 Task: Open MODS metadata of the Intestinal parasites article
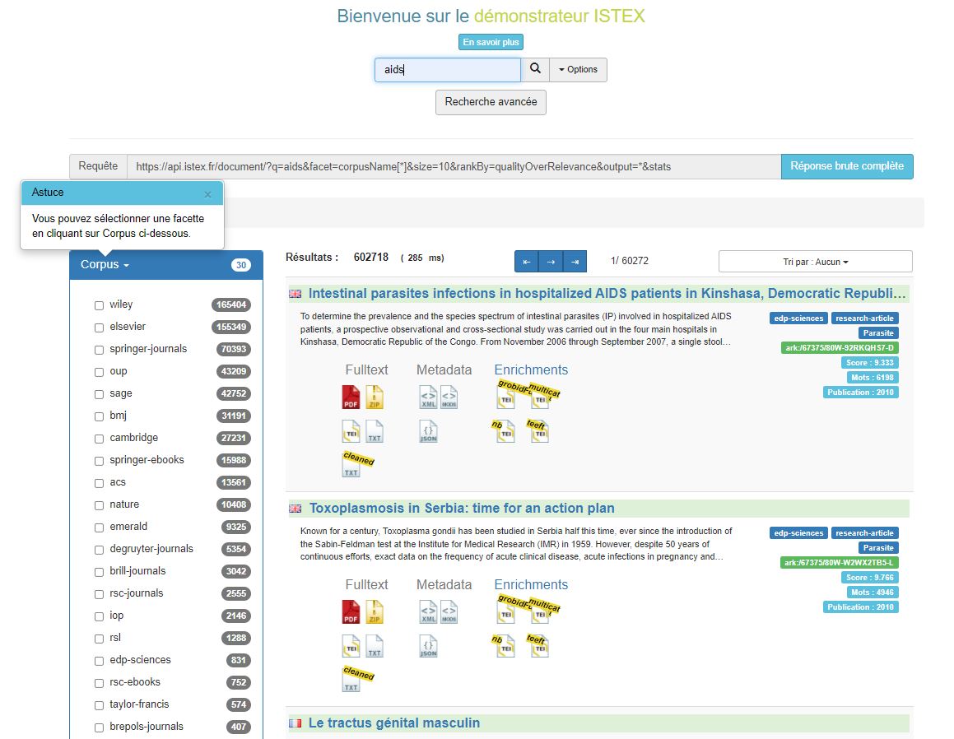449,397
